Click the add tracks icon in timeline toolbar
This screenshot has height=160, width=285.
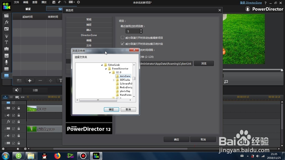17,97
